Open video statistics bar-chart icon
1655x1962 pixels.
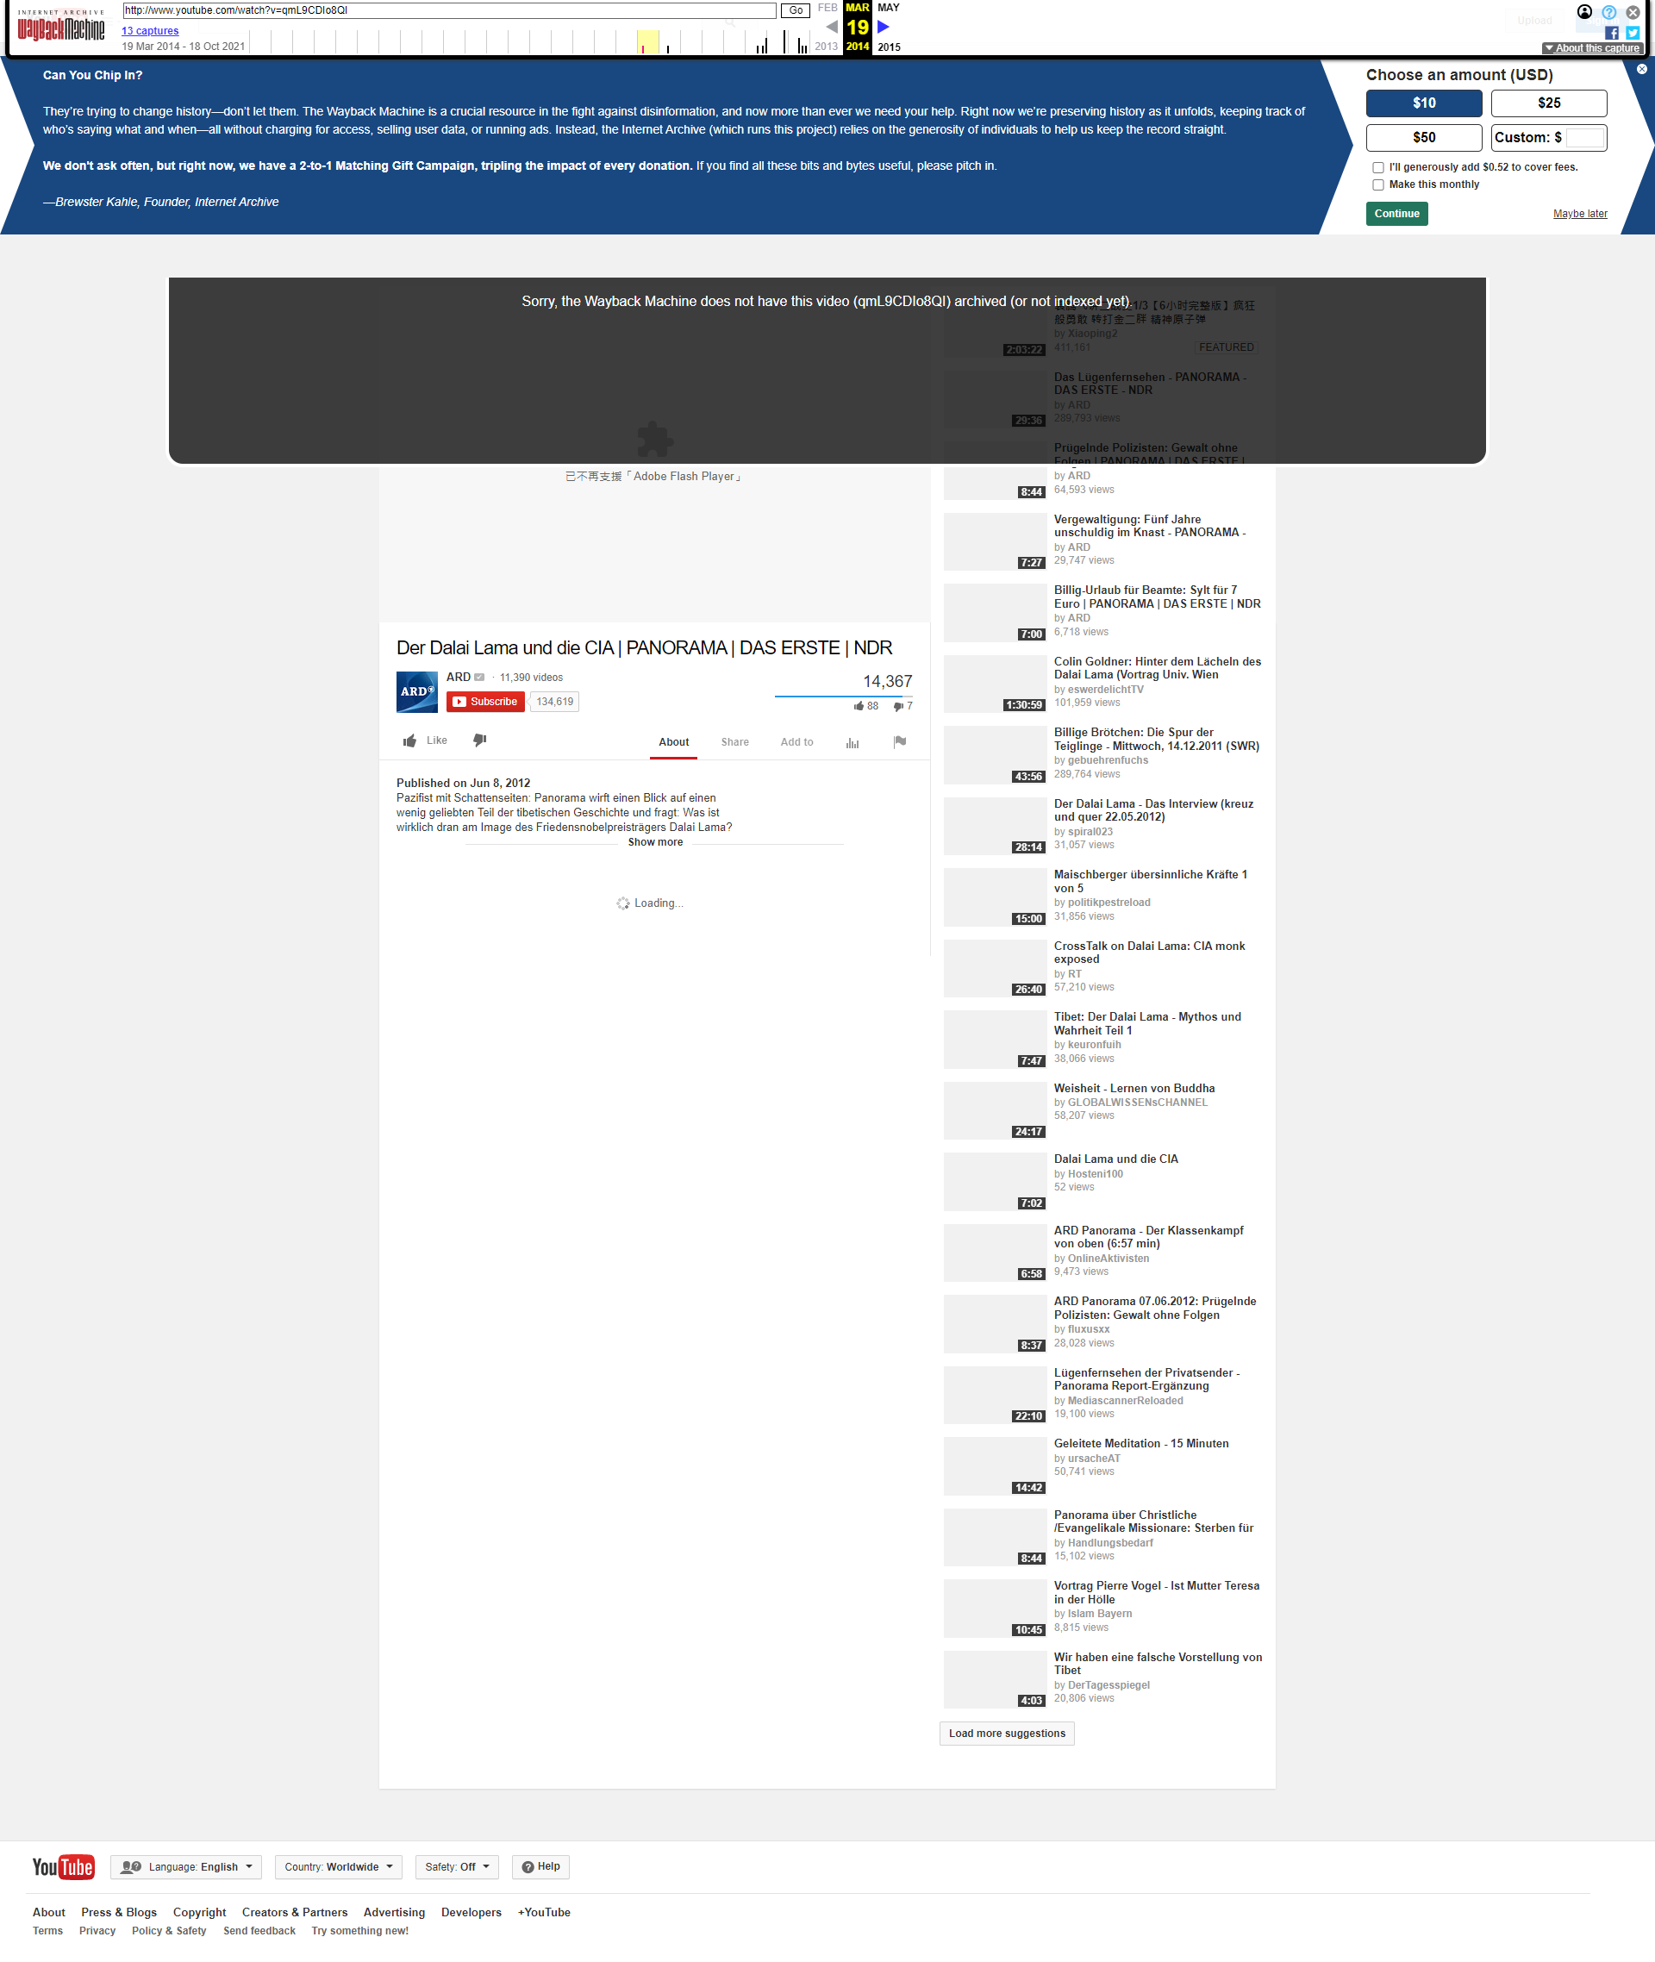(x=852, y=743)
